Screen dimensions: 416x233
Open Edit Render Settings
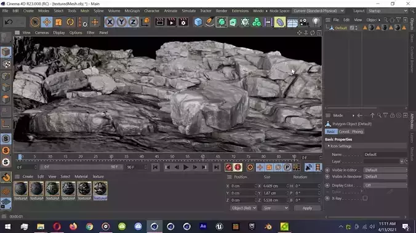coord(183,22)
